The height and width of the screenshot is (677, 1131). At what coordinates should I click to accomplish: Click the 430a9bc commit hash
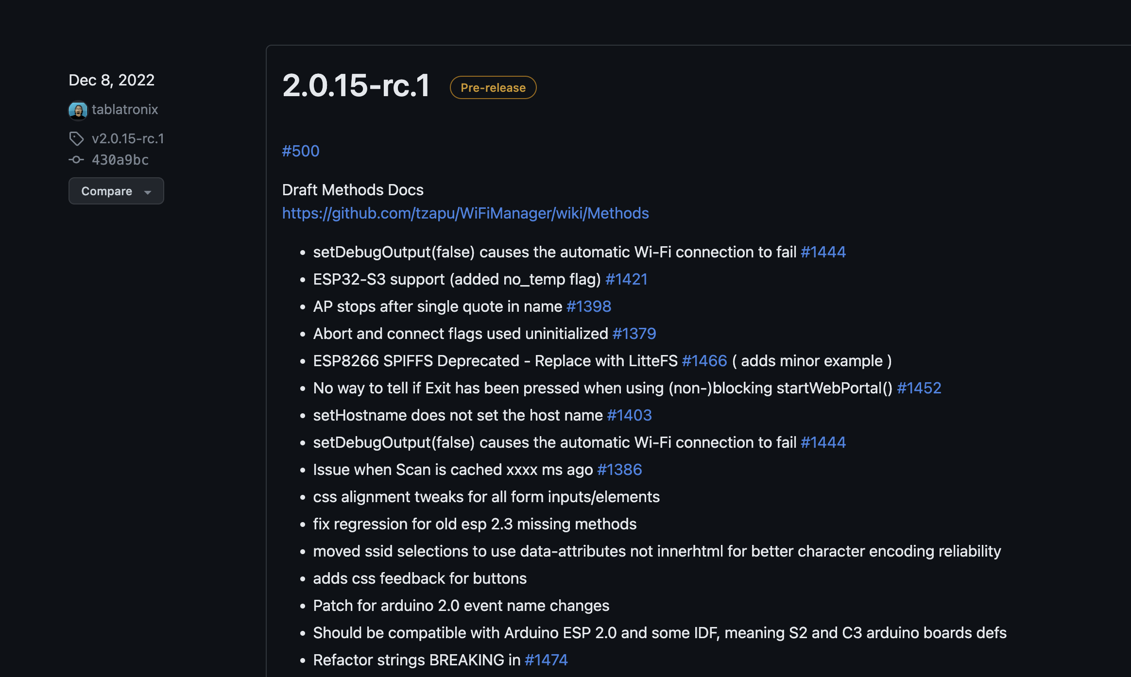pos(120,159)
